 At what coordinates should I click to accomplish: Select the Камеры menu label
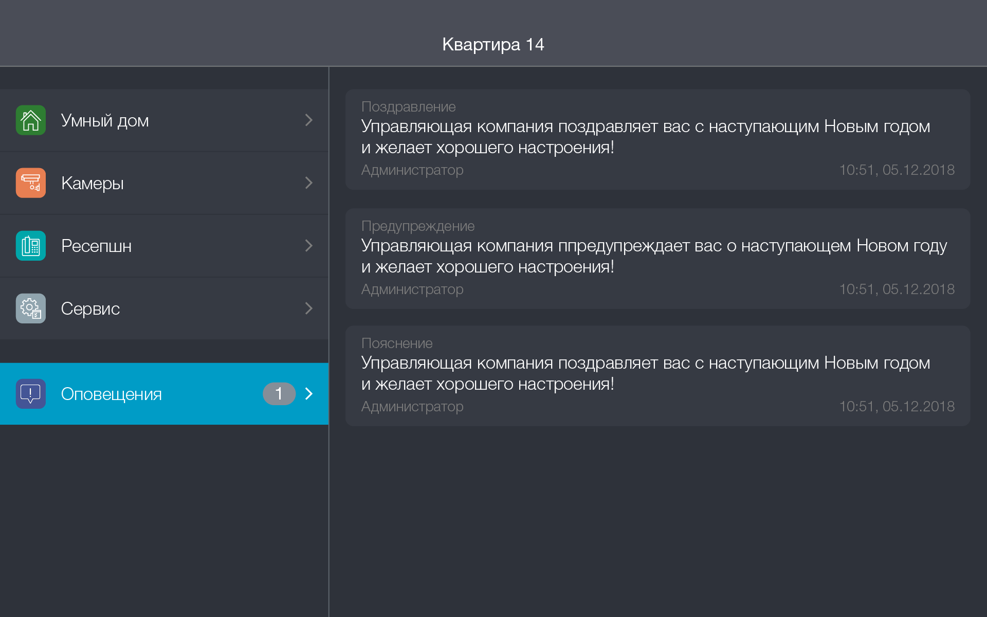point(93,183)
